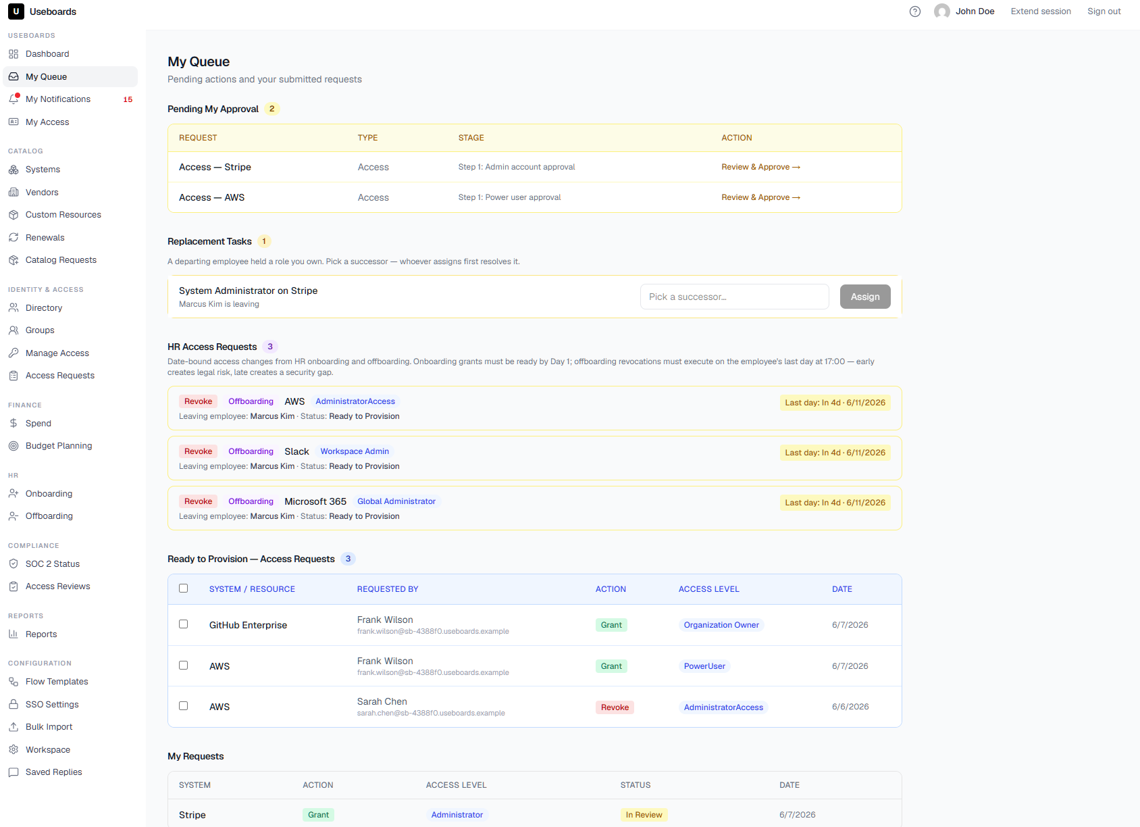Screen dimensions: 1140x827
Task: Click the Dashboard grid icon
Action: click(x=14, y=54)
